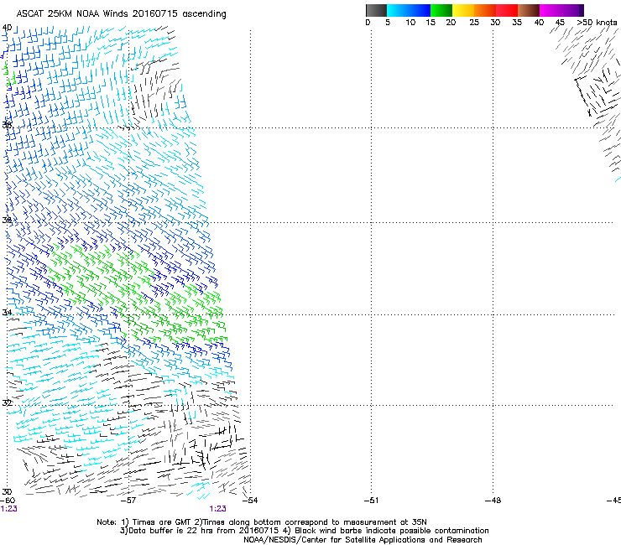This screenshot has width=621, height=545.
Task: Click the note about measurement at 35N
Action: (x=312, y=522)
